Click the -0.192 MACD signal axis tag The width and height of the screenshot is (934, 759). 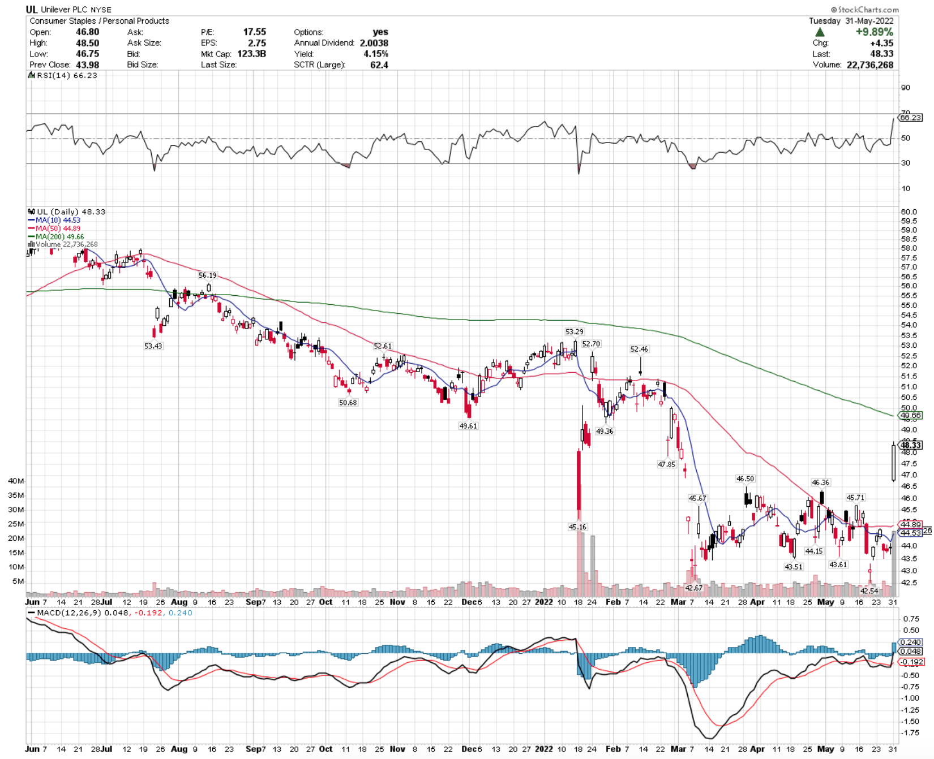[912, 662]
